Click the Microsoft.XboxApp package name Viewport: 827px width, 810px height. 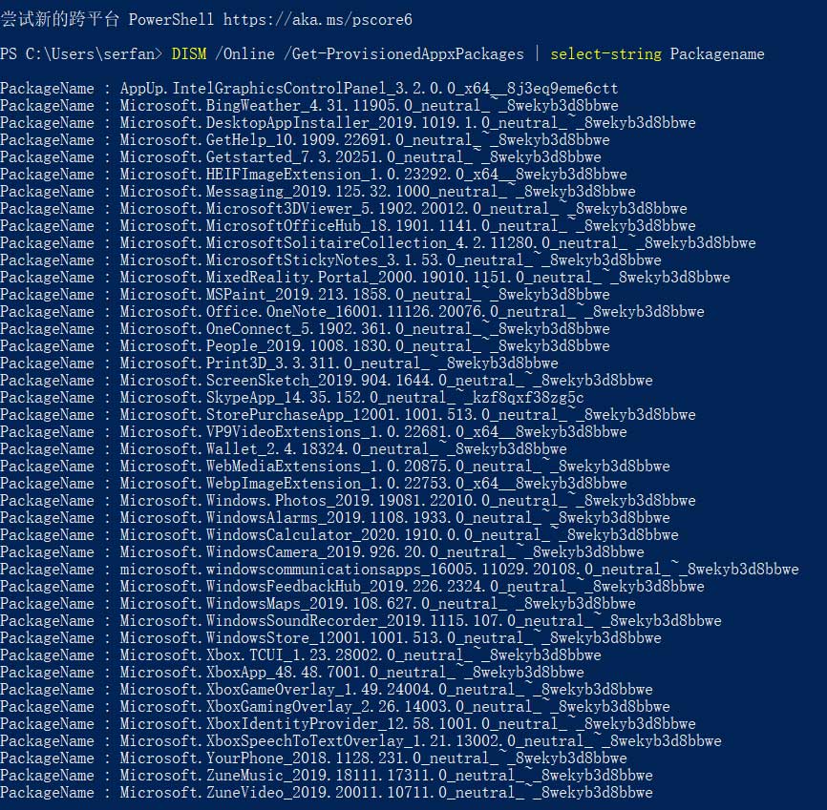[351, 673]
